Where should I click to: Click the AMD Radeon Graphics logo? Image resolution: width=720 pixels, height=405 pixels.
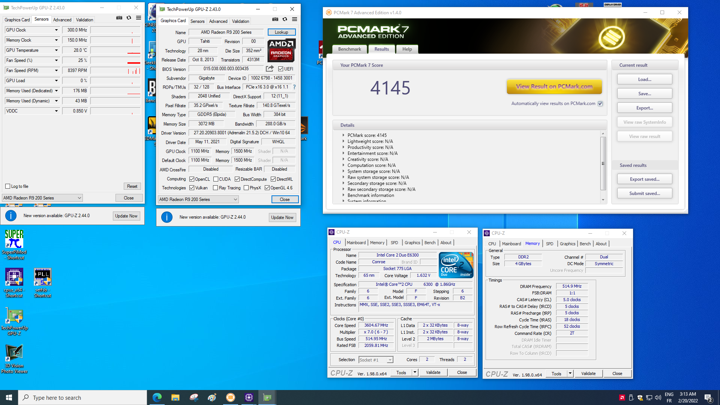281,50
